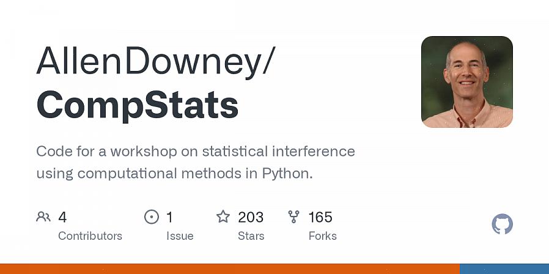Screen dimensions: 549x274
Task: Click the star outline icon
Action: coord(223,217)
